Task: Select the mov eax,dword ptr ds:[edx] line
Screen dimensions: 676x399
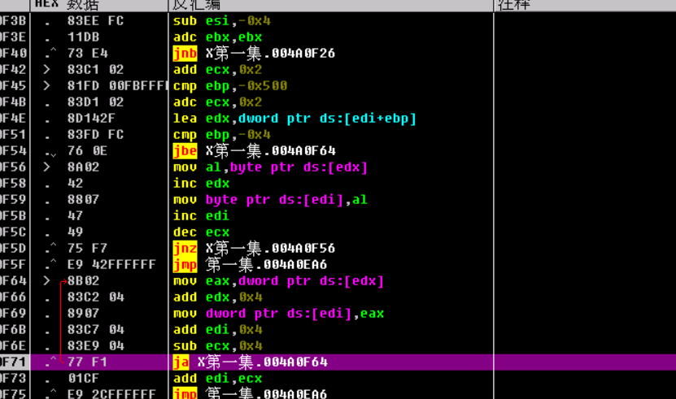Action: point(278,281)
